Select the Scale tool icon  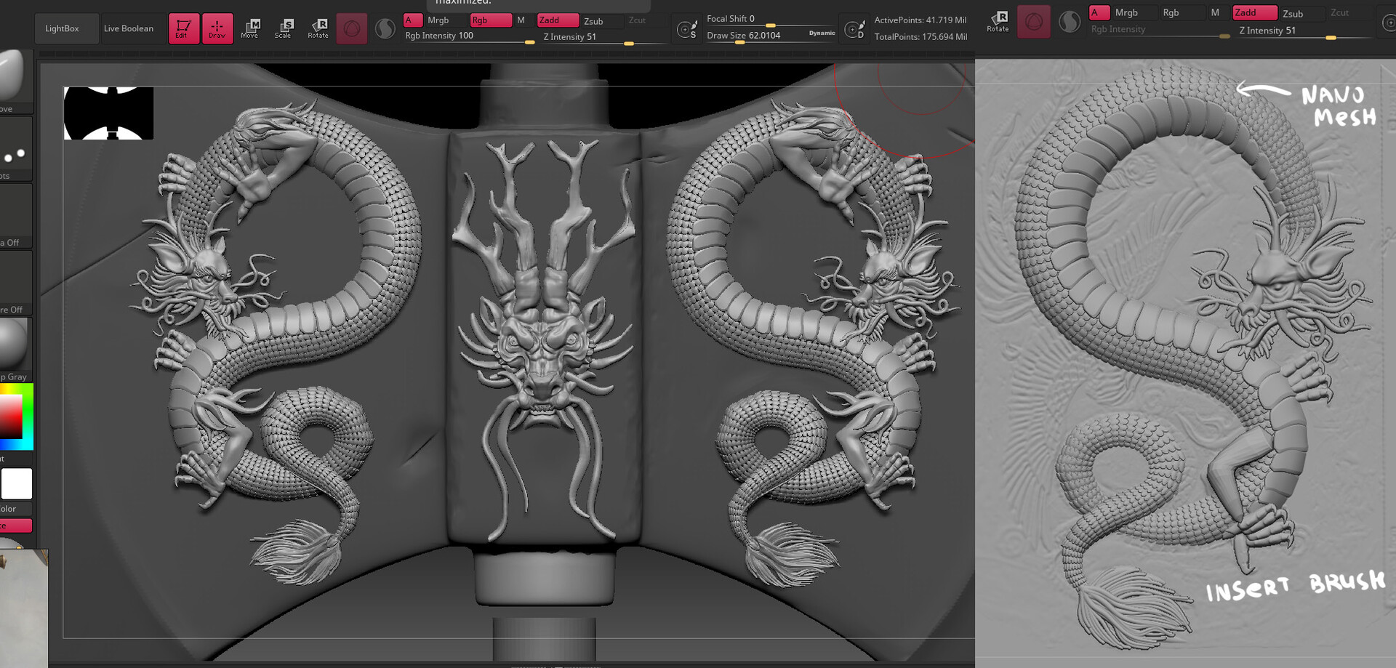click(x=284, y=28)
